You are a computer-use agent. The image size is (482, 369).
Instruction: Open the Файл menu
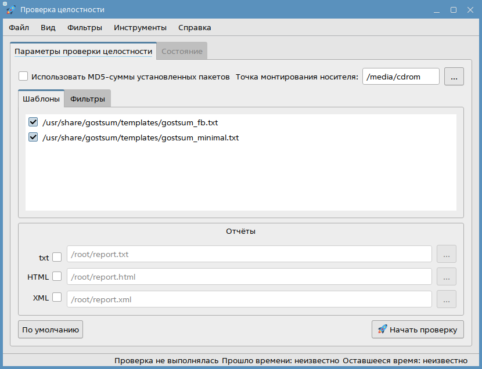click(19, 27)
